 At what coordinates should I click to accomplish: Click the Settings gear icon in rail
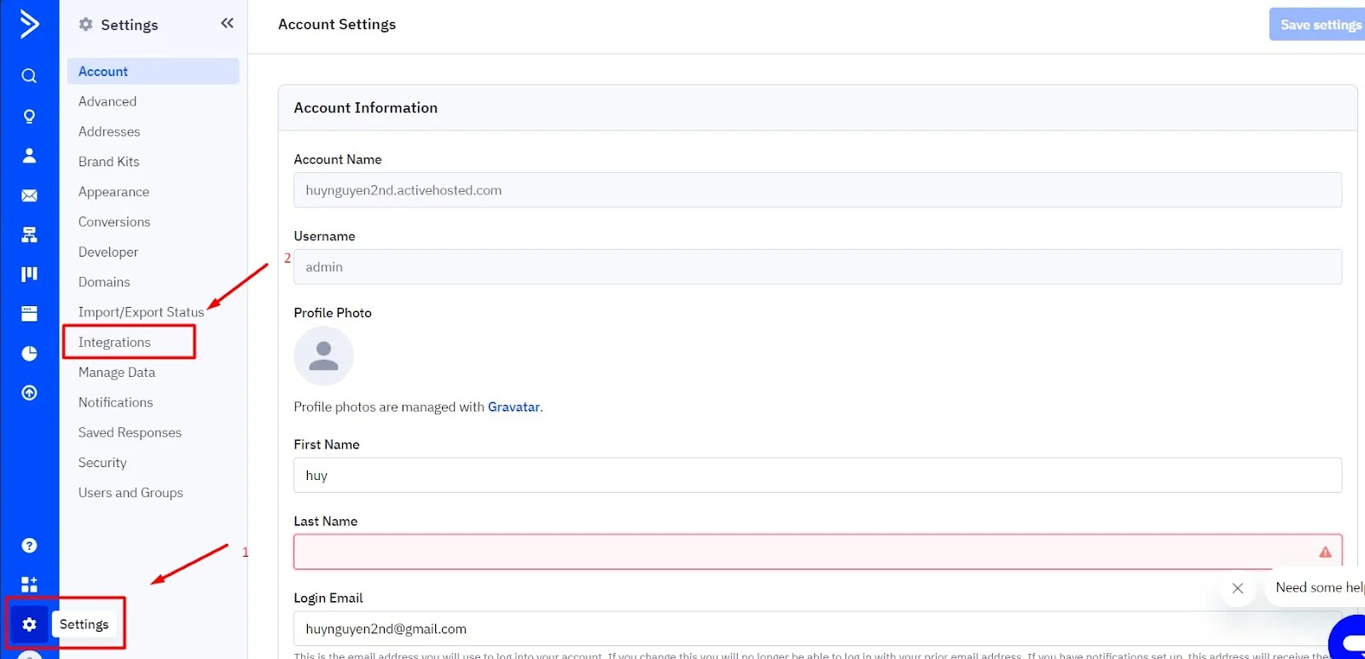point(29,624)
